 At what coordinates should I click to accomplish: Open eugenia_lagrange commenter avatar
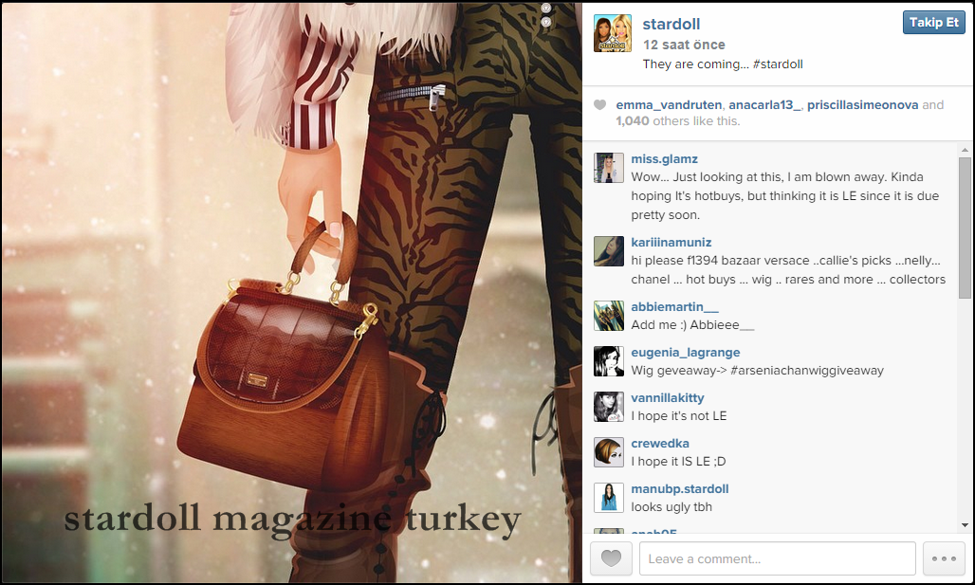(609, 361)
